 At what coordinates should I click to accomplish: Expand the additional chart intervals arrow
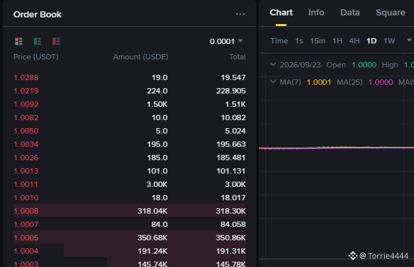(x=409, y=40)
